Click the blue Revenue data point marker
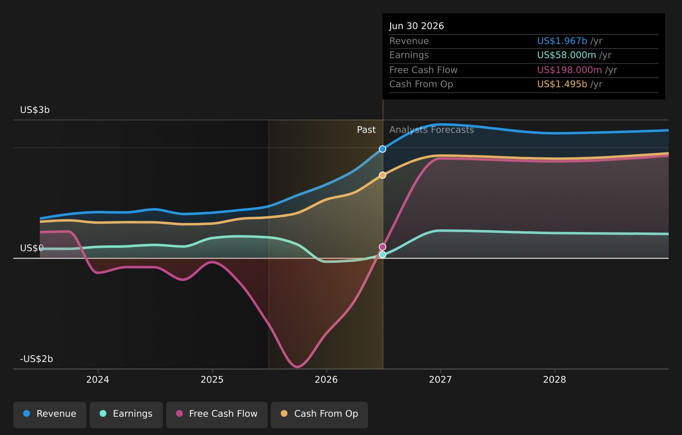Image resolution: width=682 pixels, height=435 pixels. coord(383,149)
